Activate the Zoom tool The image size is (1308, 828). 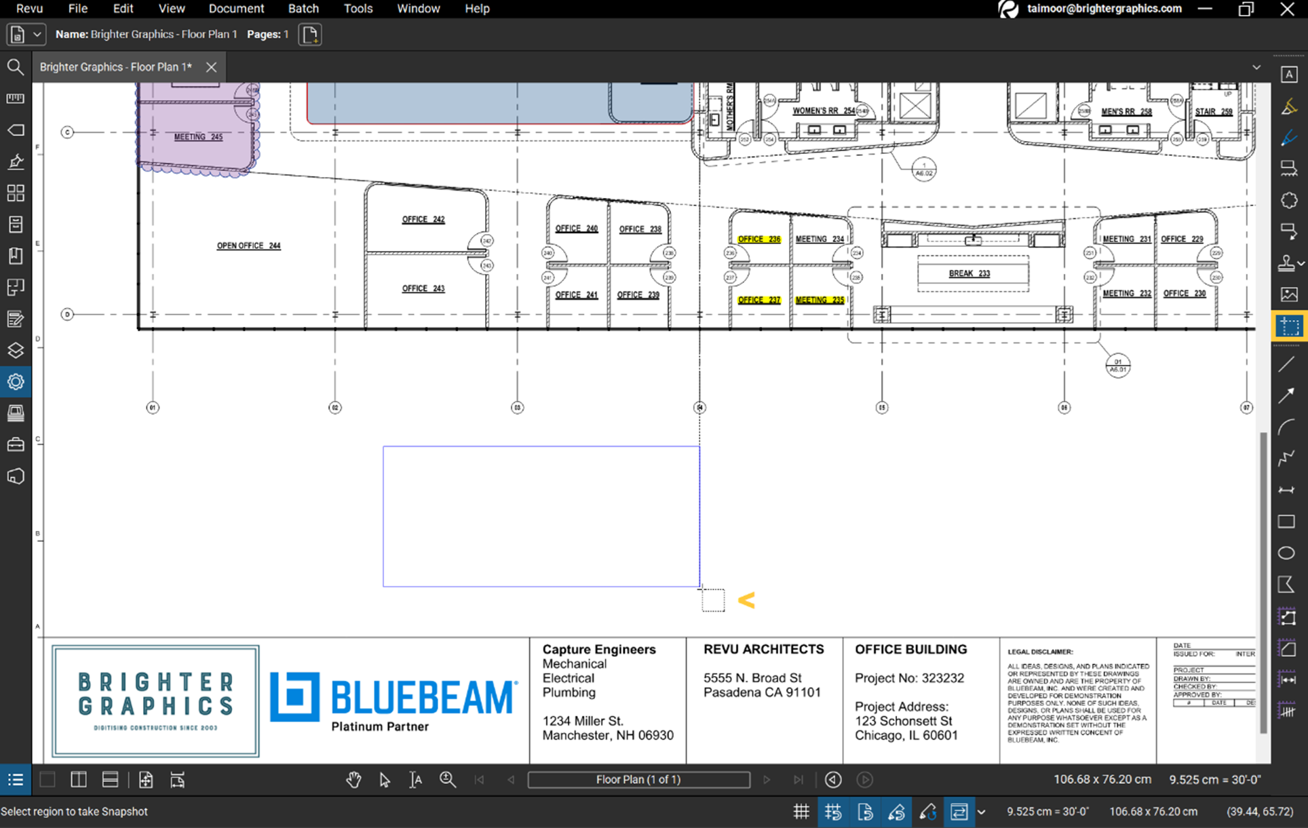448,780
